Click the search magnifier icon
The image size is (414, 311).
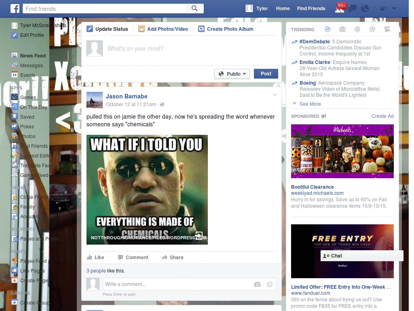194,9
